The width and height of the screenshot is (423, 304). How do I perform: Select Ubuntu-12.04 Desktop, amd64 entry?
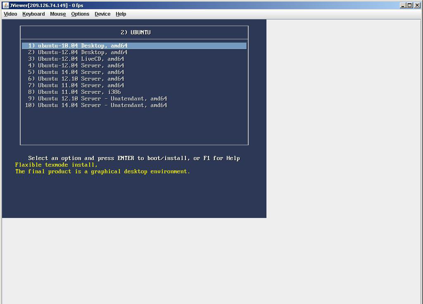(x=83, y=53)
